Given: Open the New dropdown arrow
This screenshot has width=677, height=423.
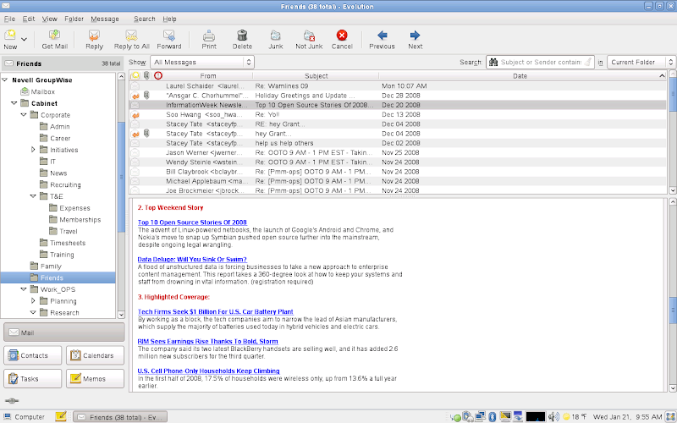Looking at the screenshot, I should (25, 39).
